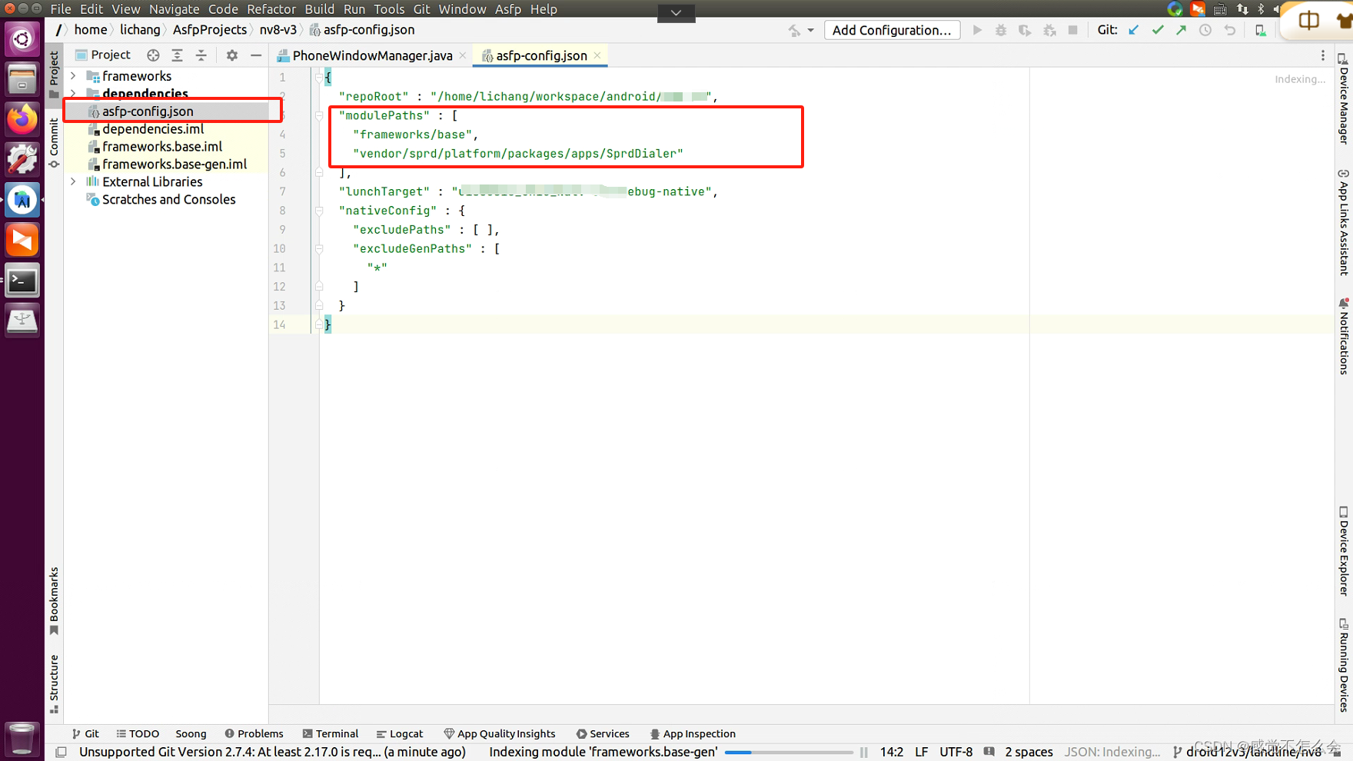Viewport: 1353px width, 761px height.
Task: Open Project panel settings gear
Action: 231,55
